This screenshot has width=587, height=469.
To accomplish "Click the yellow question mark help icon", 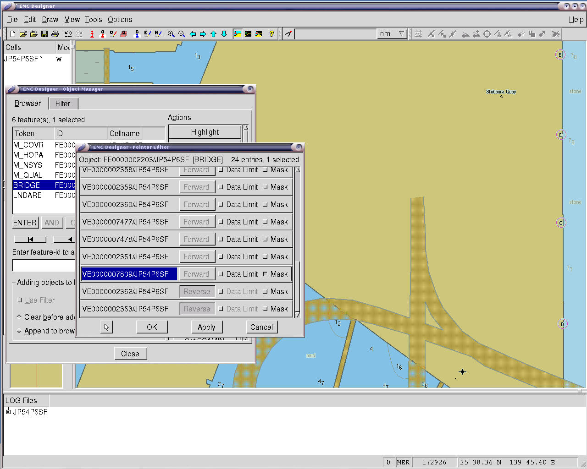I will click(271, 34).
